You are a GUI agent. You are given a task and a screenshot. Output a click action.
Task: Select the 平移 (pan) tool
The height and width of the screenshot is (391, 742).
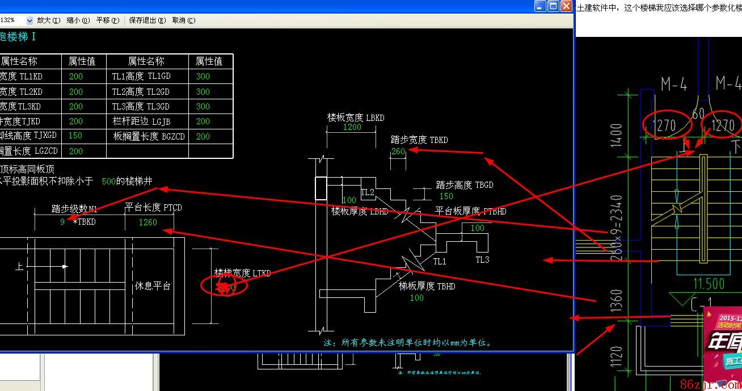pos(107,20)
